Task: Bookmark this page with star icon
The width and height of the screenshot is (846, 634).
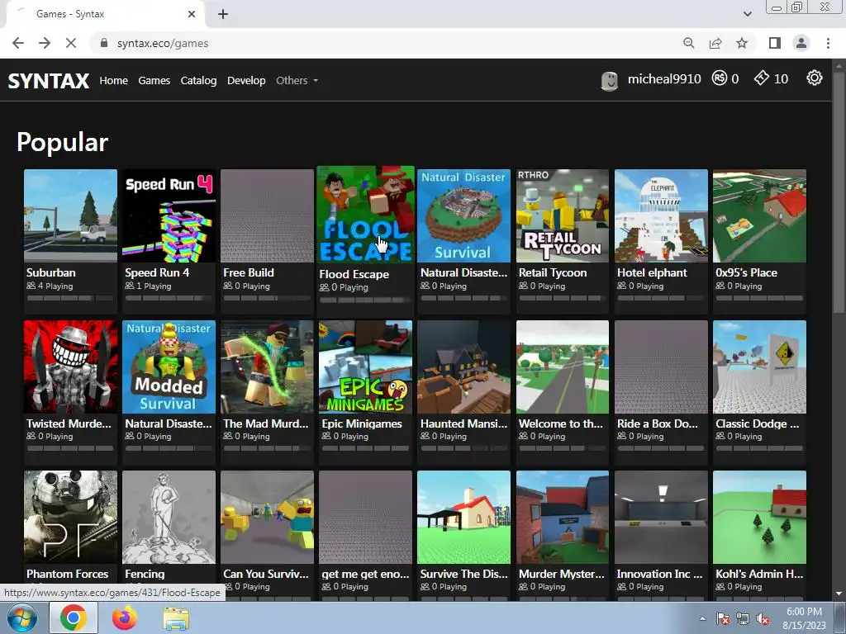Action: click(x=742, y=43)
